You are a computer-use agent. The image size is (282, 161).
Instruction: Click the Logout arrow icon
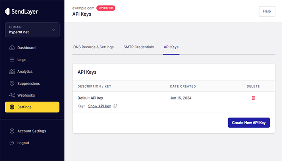(12, 143)
